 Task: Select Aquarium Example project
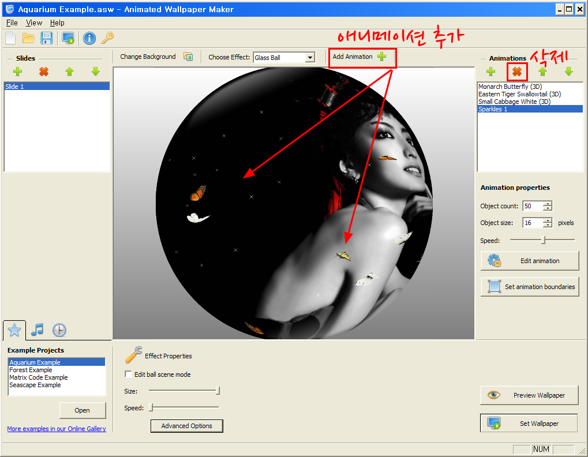(x=57, y=362)
